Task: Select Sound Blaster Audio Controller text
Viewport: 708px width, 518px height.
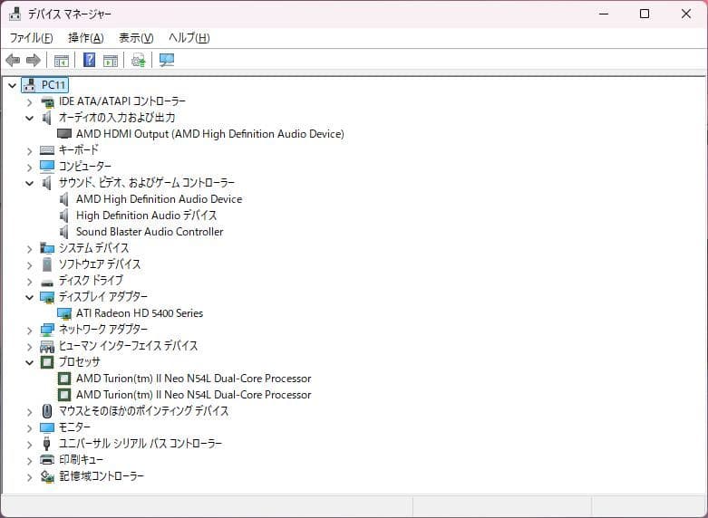Action: tap(150, 232)
